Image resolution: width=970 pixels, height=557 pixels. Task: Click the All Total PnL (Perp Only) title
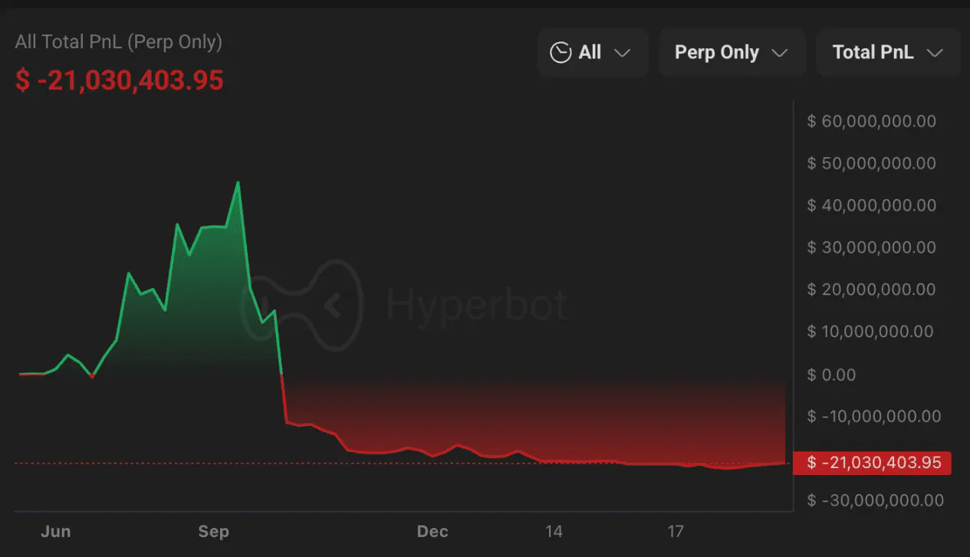(118, 41)
